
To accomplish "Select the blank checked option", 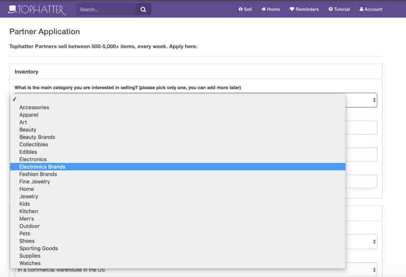I will click(178, 99).
